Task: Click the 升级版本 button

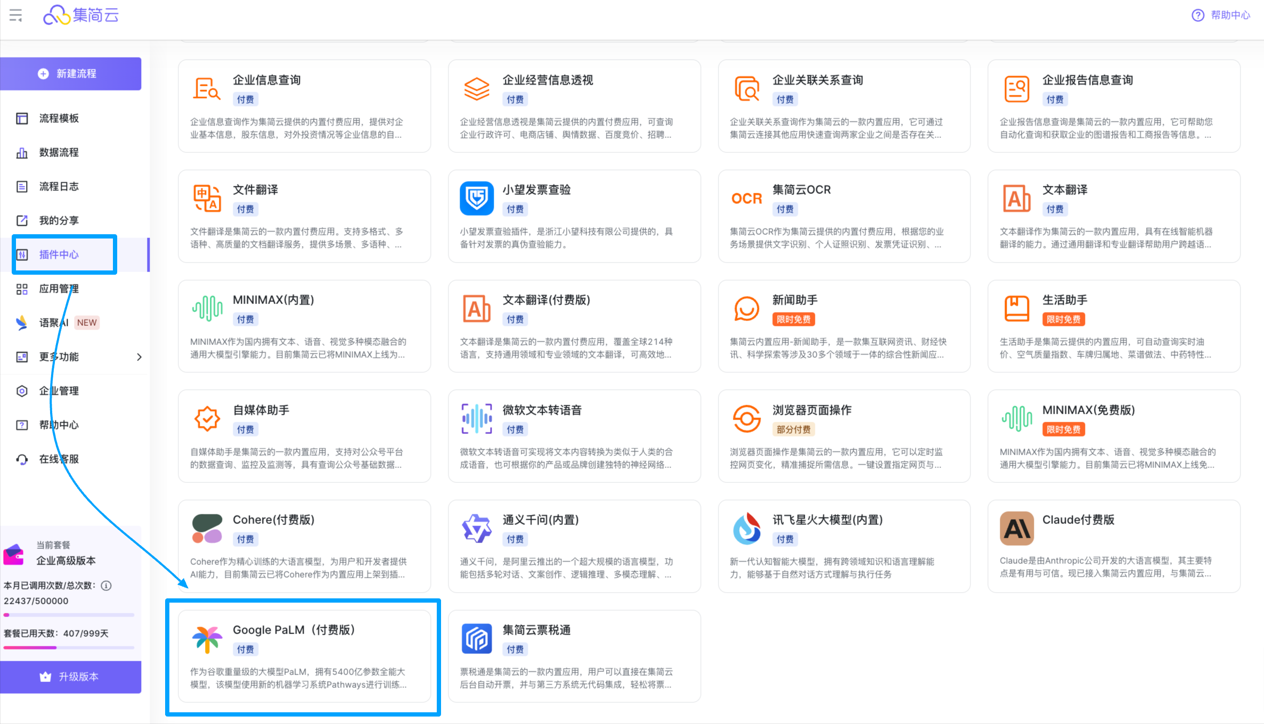Action: point(71,677)
